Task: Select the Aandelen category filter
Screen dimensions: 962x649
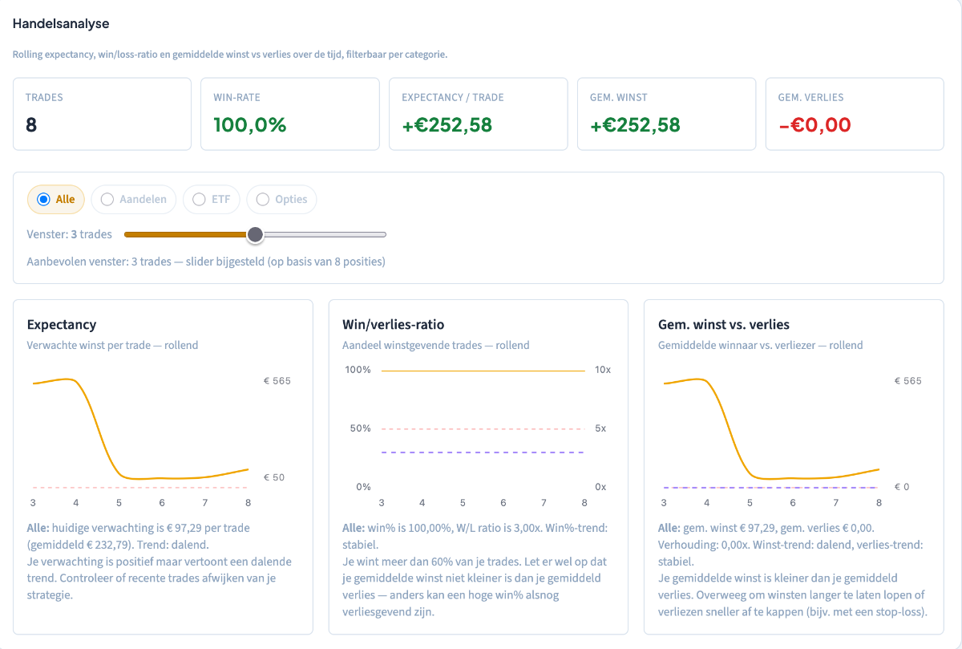Action: click(134, 199)
